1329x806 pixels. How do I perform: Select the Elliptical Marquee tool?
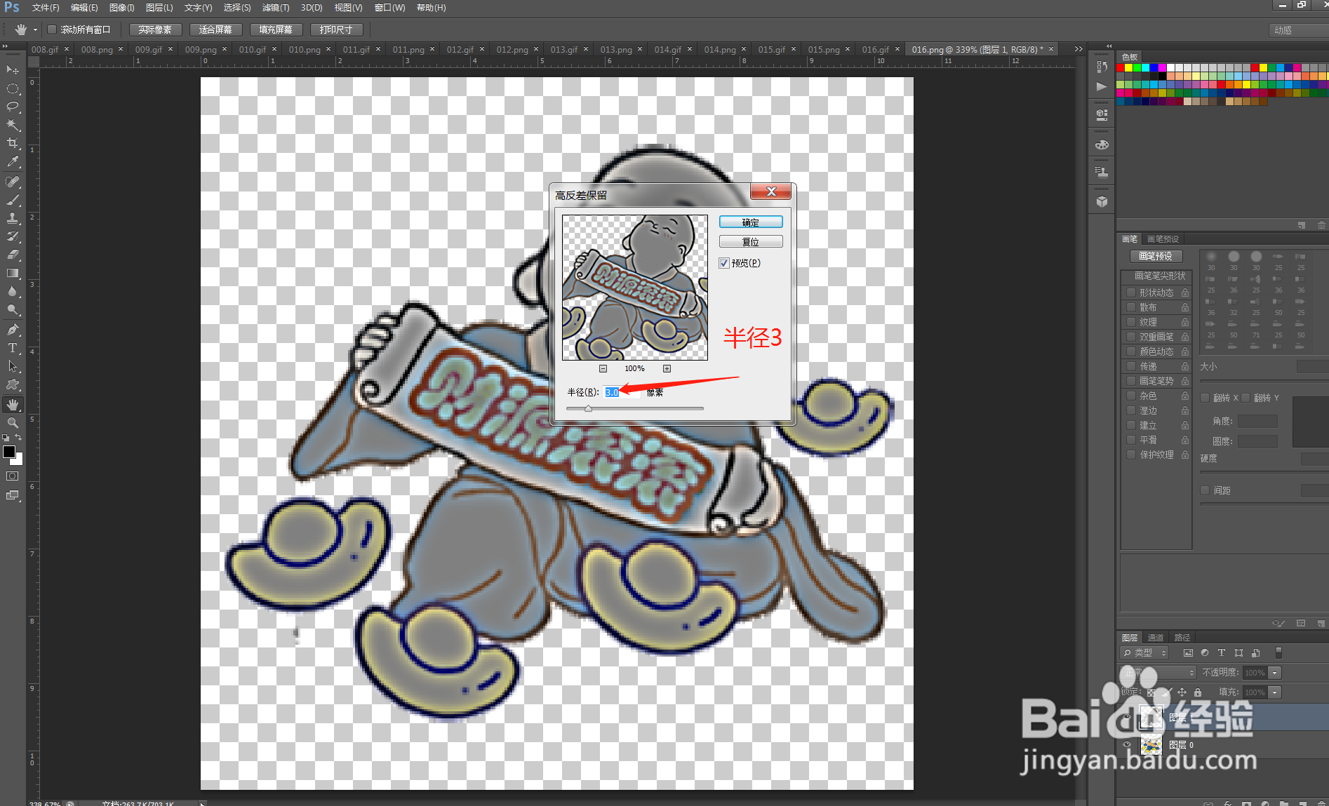(13, 88)
